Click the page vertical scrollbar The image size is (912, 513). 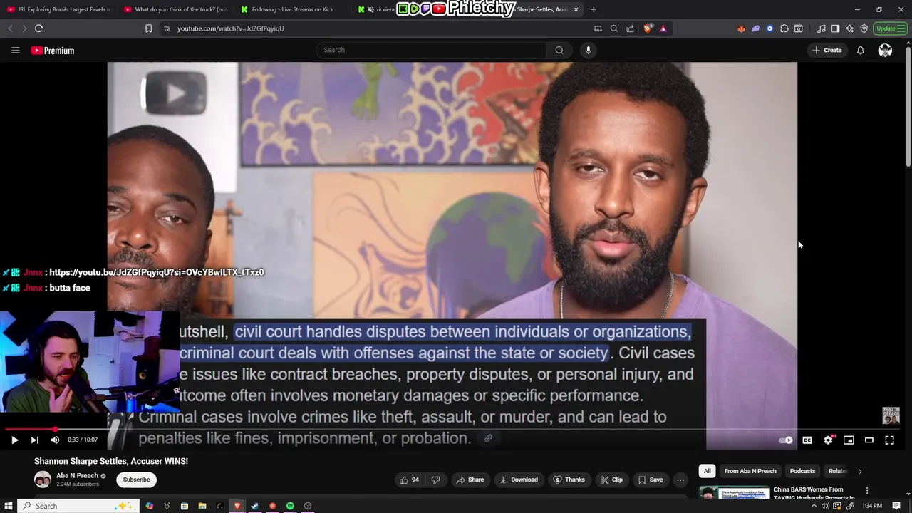(x=908, y=107)
